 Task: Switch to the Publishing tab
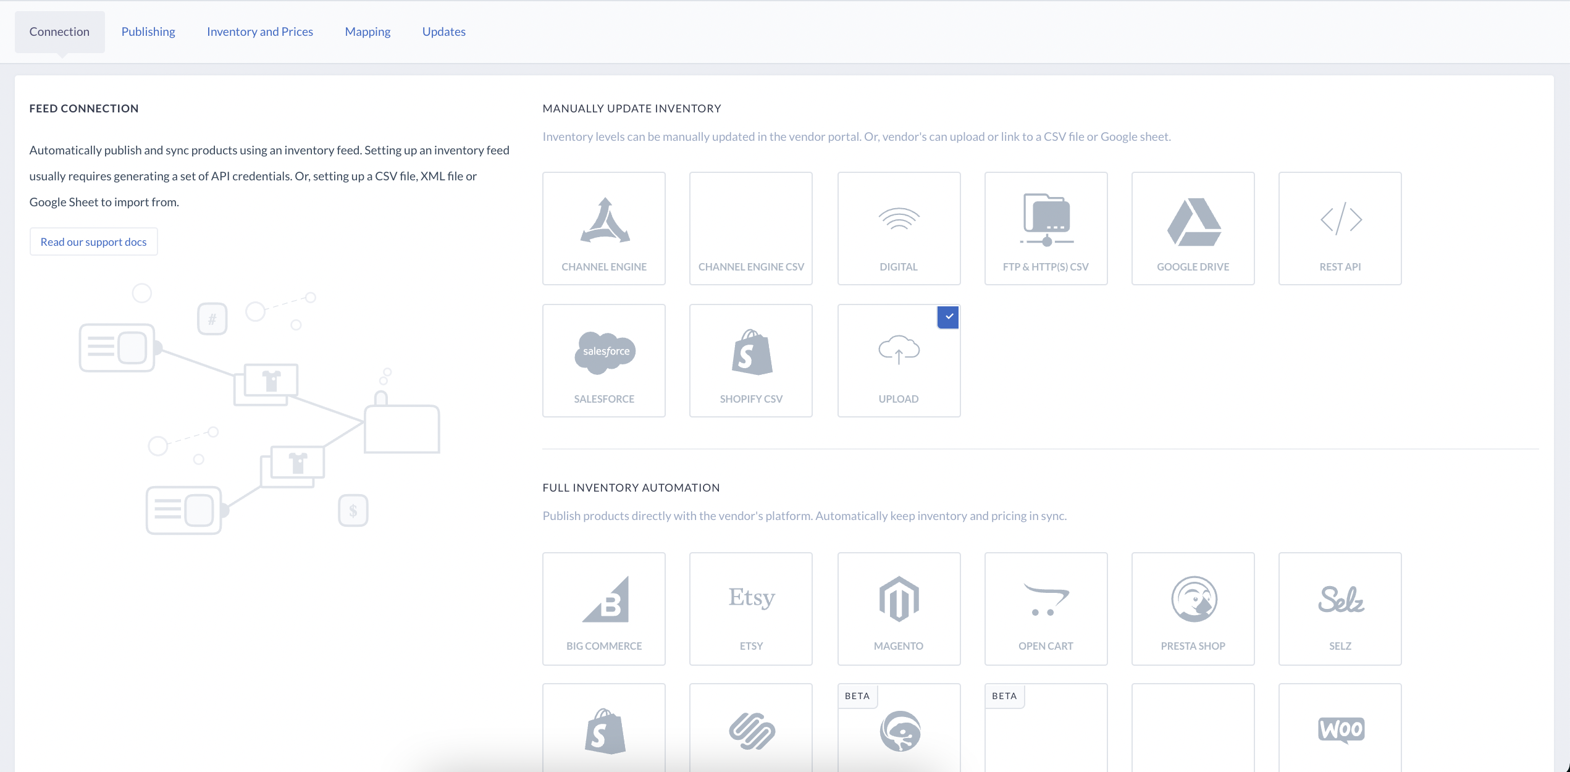coord(148,31)
